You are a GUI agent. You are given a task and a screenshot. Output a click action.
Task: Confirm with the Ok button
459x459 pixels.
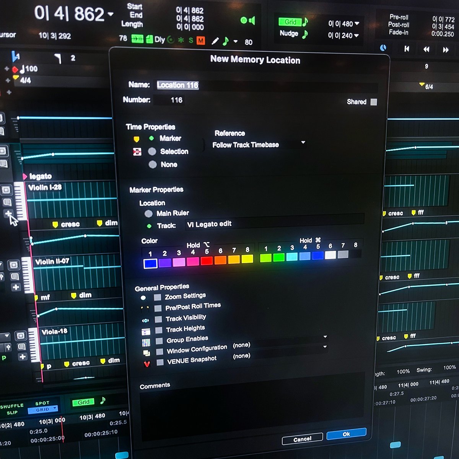click(x=346, y=434)
